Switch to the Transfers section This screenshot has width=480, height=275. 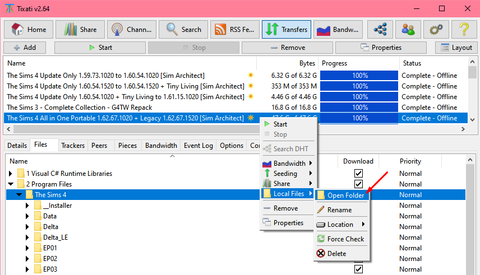[287, 29]
